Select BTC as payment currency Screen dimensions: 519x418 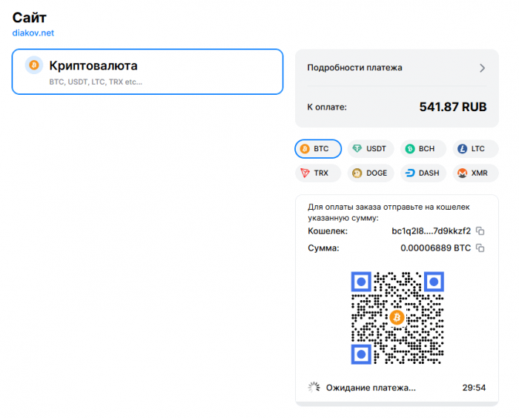point(318,149)
